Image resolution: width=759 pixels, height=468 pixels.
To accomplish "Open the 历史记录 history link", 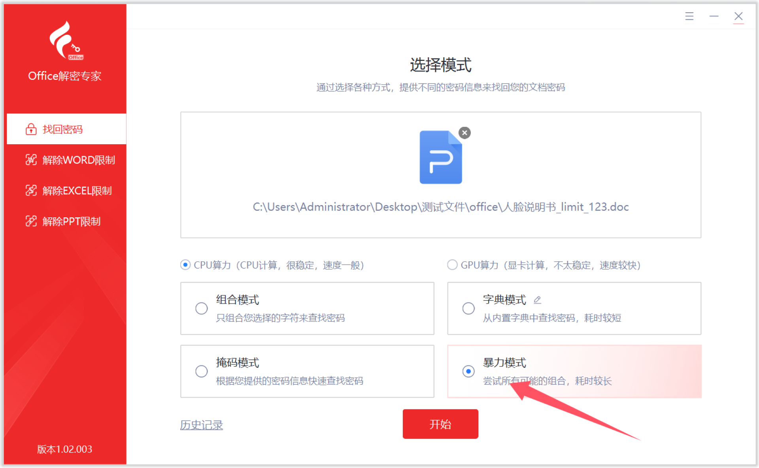I will [x=202, y=425].
